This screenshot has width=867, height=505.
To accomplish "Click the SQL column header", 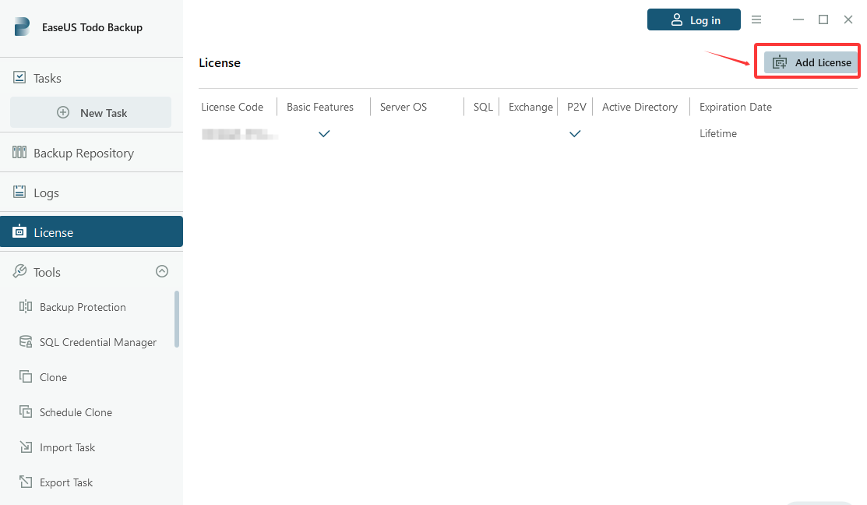I will [x=483, y=107].
